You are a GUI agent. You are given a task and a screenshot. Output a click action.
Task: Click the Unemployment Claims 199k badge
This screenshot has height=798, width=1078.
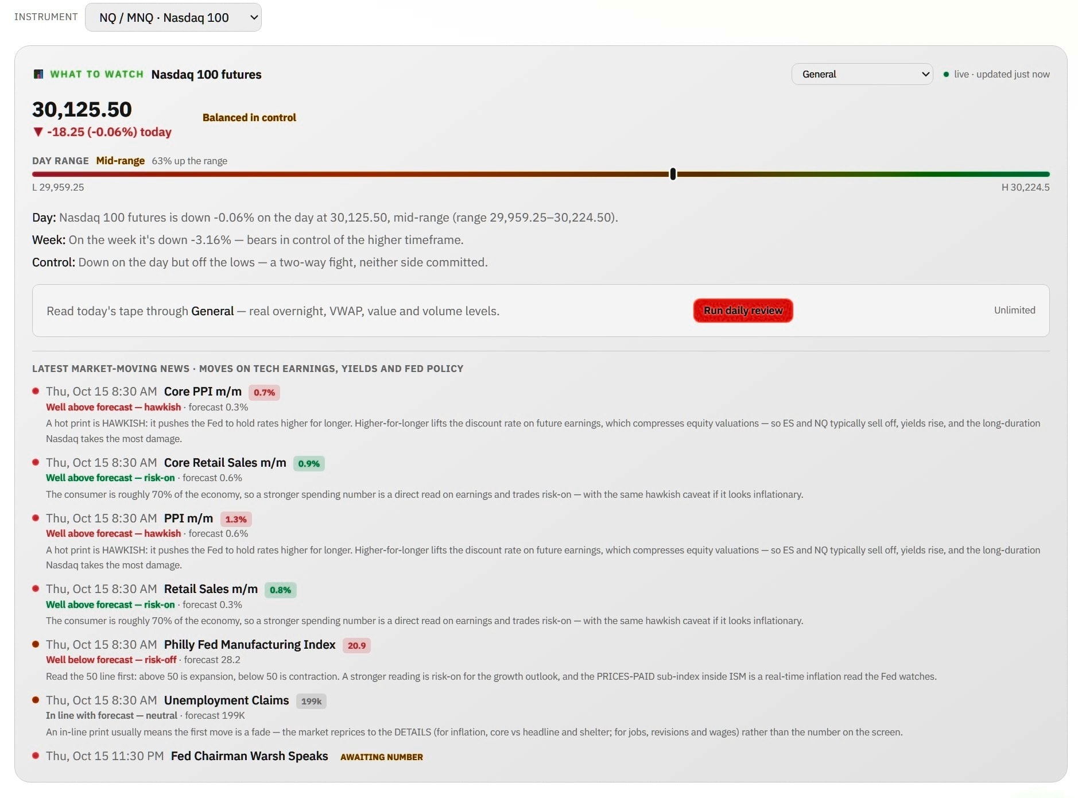[x=311, y=702]
